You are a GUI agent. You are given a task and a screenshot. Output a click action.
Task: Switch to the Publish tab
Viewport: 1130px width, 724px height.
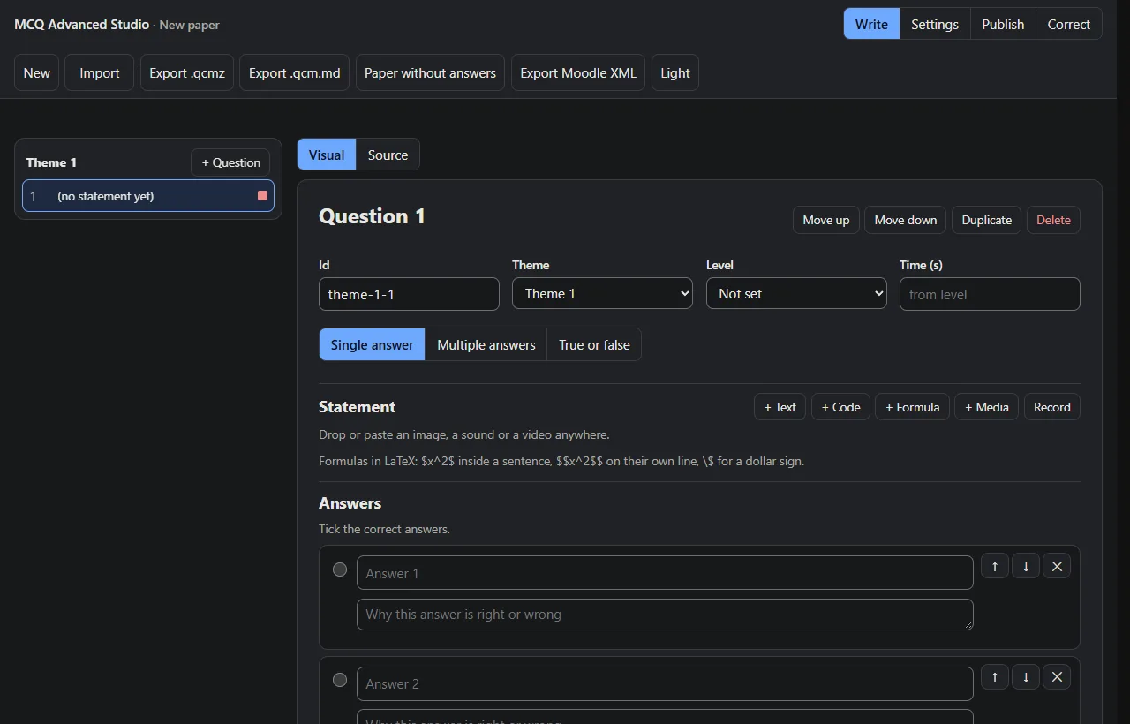point(1003,24)
